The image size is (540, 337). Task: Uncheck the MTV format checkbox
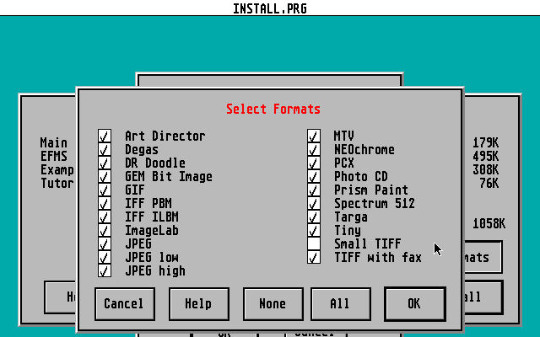pyautogui.click(x=314, y=136)
